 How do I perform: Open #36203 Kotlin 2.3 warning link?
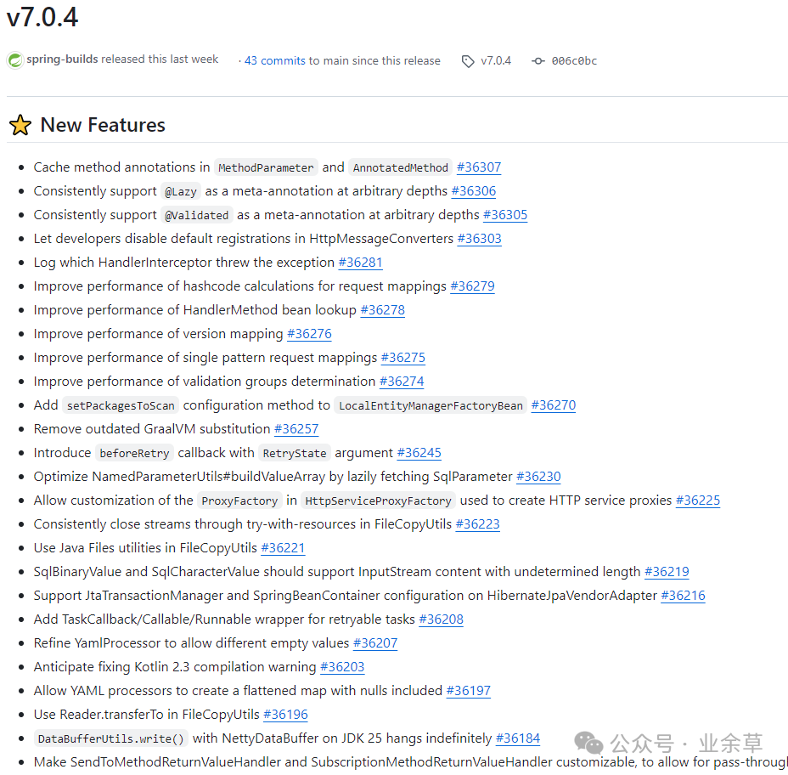tap(341, 666)
